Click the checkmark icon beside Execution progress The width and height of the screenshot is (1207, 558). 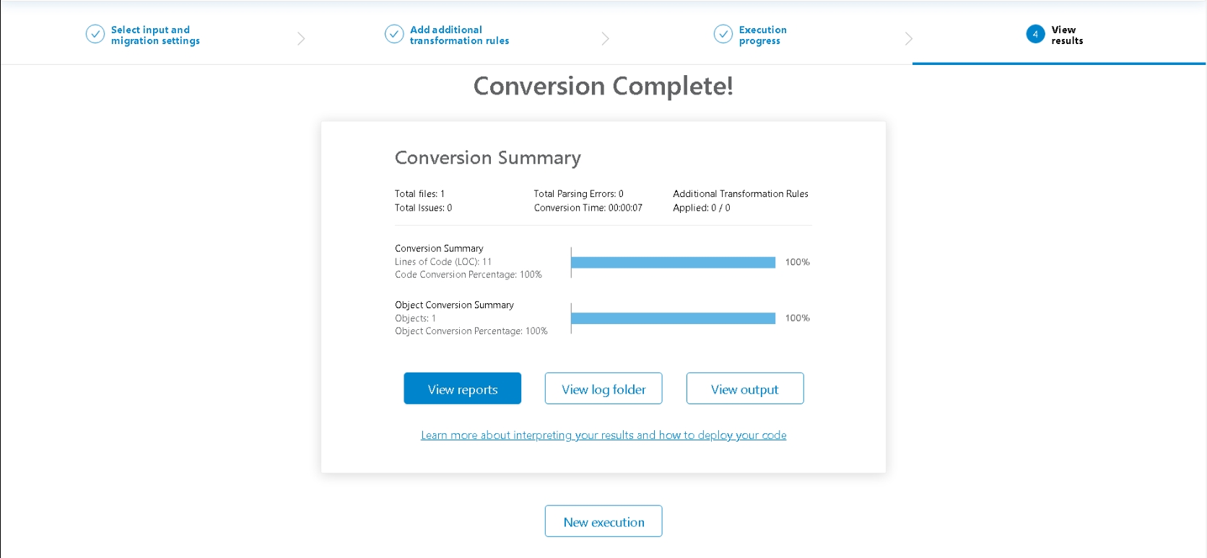pos(723,34)
